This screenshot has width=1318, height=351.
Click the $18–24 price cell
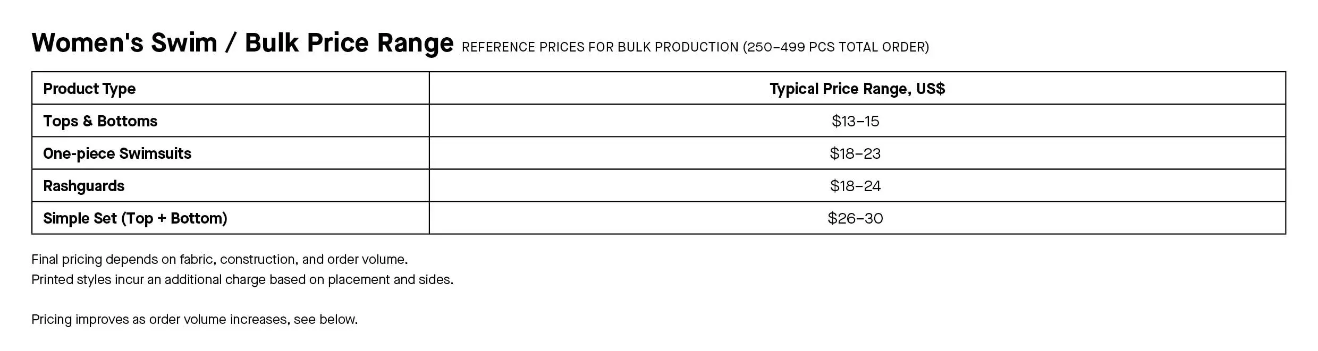855,186
